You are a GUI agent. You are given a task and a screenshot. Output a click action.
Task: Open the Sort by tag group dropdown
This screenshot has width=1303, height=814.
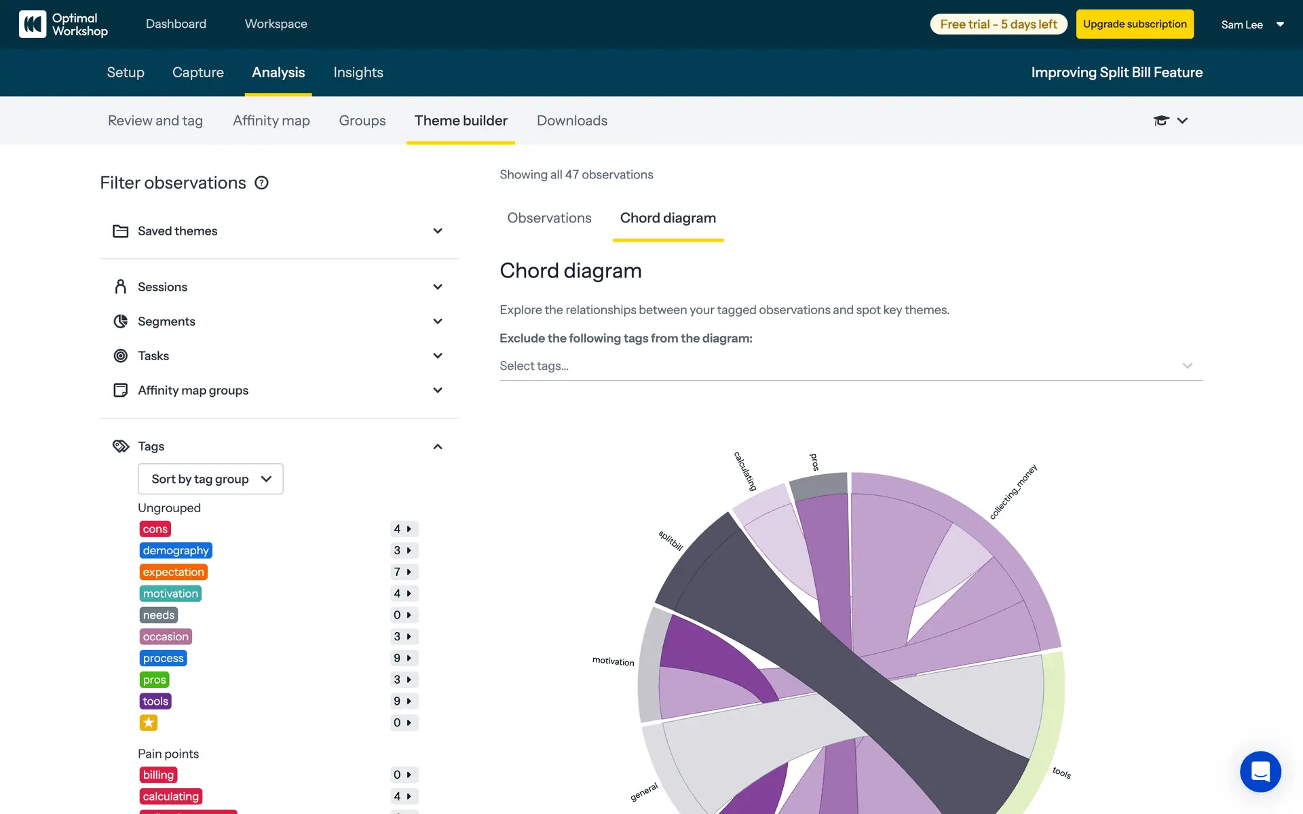pyautogui.click(x=210, y=479)
